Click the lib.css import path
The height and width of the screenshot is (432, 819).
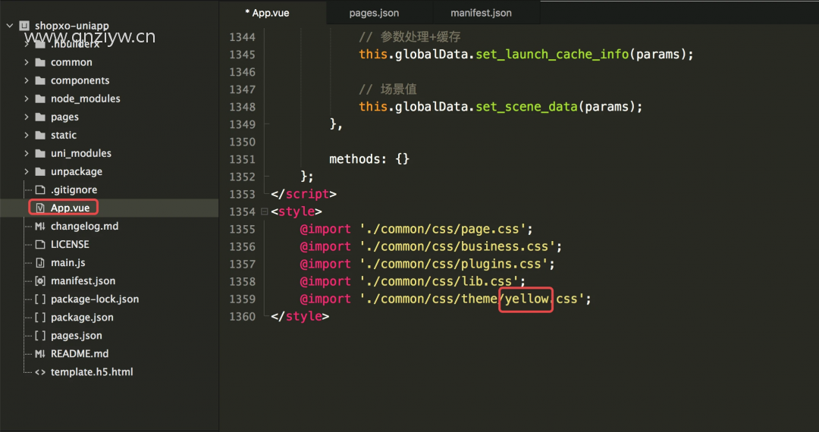click(439, 281)
